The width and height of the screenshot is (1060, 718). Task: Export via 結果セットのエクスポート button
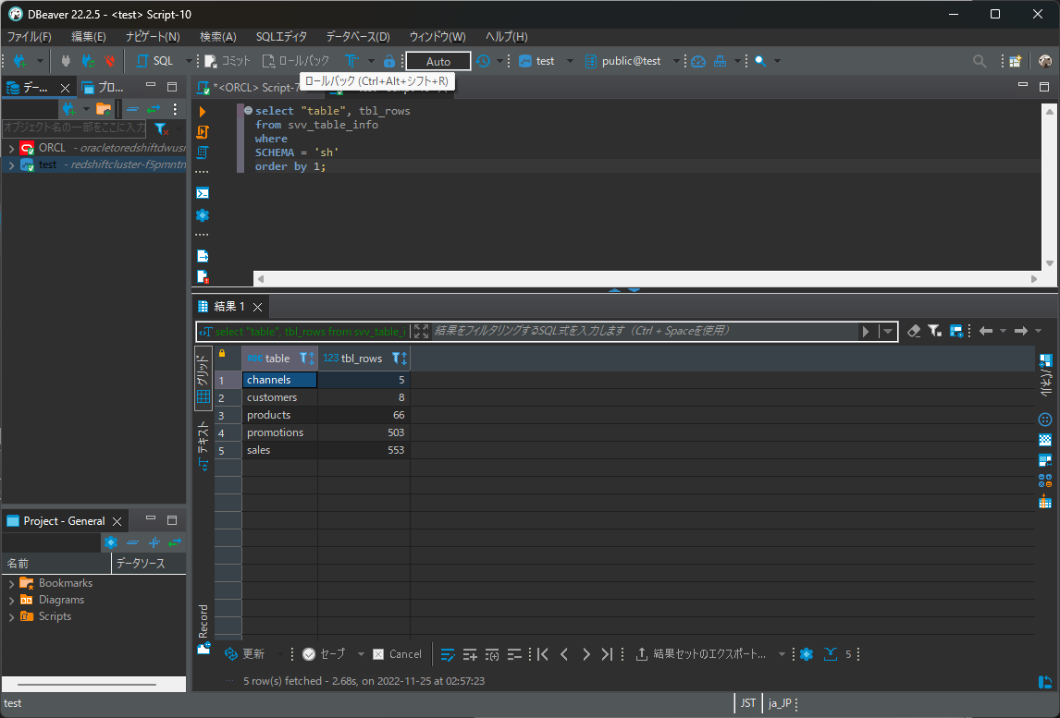click(x=701, y=654)
